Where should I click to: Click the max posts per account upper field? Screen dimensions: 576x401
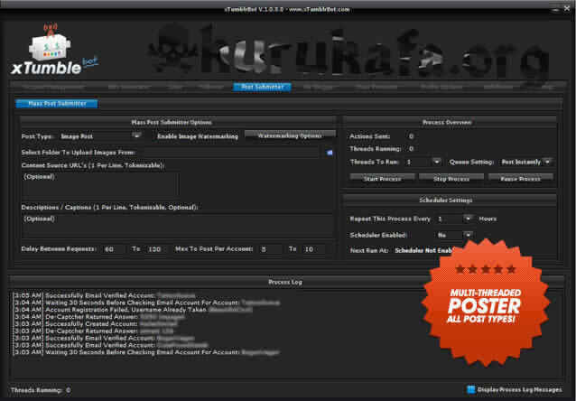[x=313, y=248]
